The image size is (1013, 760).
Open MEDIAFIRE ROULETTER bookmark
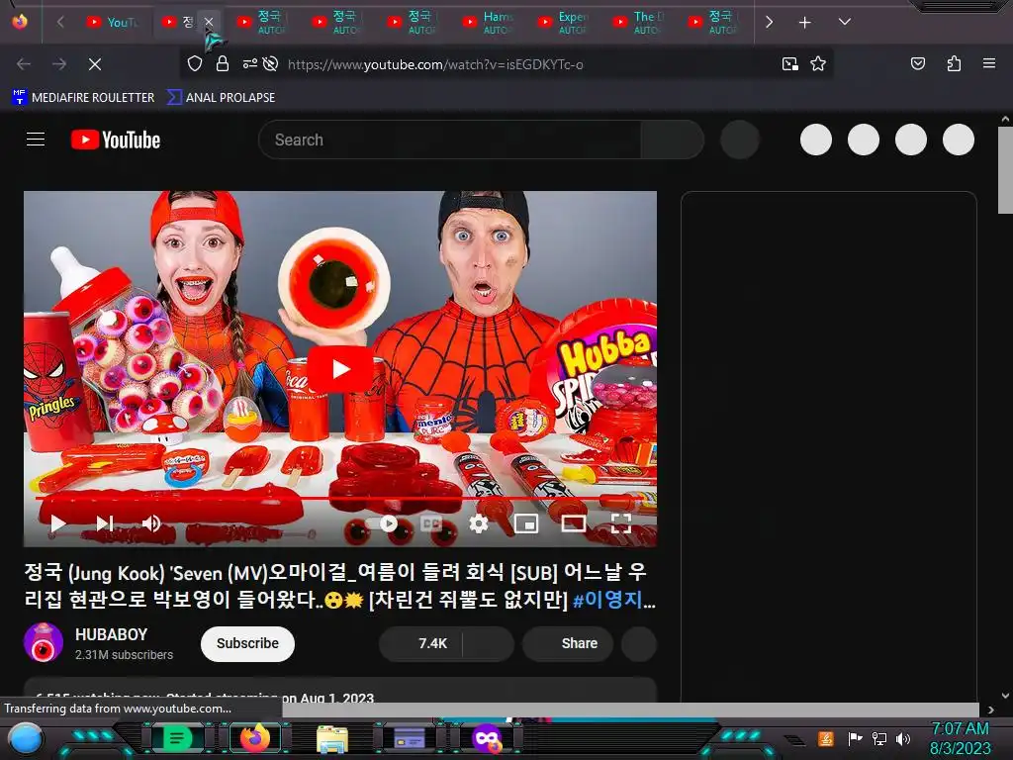tap(83, 98)
